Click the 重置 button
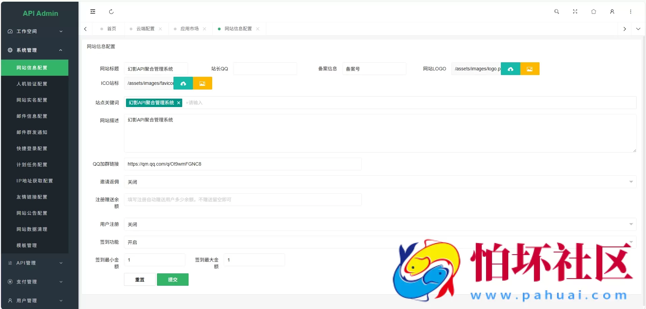Image resolution: width=646 pixels, height=309 pixels. coord(139,279)
